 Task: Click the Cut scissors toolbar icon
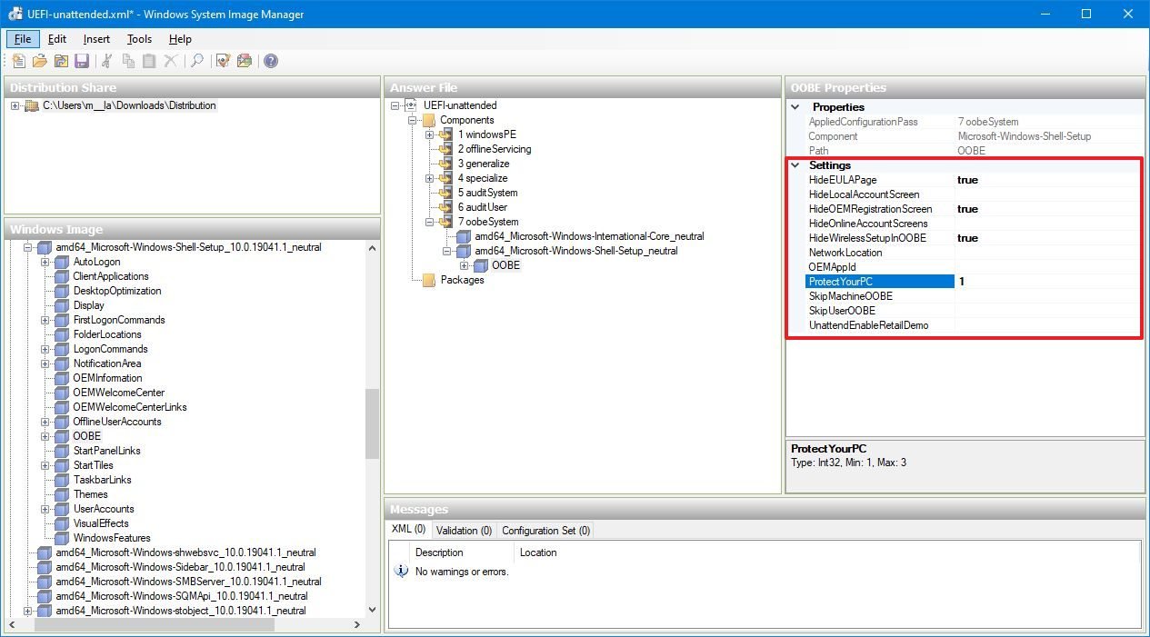pyautogui.click(x=107, y=61)
